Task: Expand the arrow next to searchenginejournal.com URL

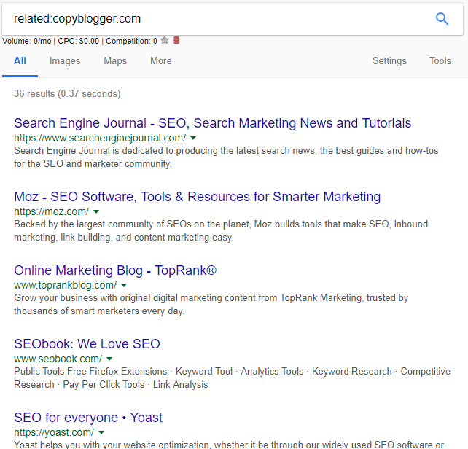Action: click(193, 138)
